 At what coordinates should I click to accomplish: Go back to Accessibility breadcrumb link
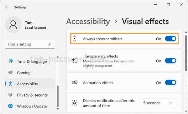[88, 22]
